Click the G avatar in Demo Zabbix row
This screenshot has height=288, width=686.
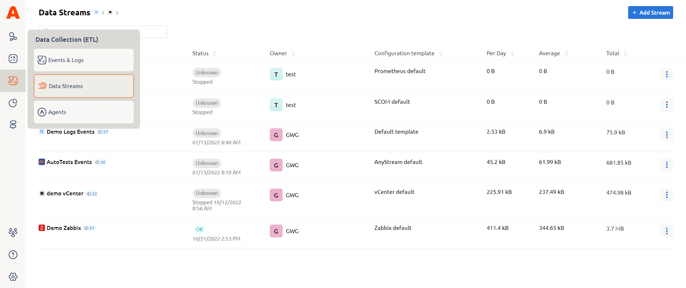[x=276, y=231]
